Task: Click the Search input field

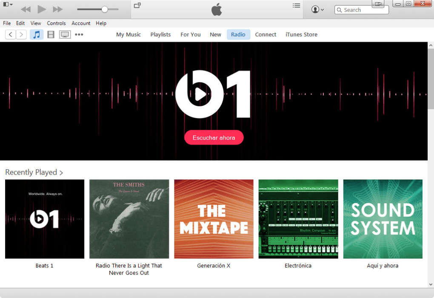Action: pos(362,10)
